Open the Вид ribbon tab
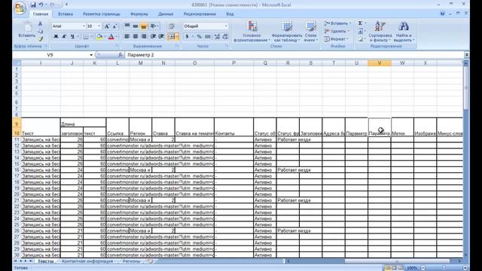Viewport: 482px width, 271px height. click(230, 14)
